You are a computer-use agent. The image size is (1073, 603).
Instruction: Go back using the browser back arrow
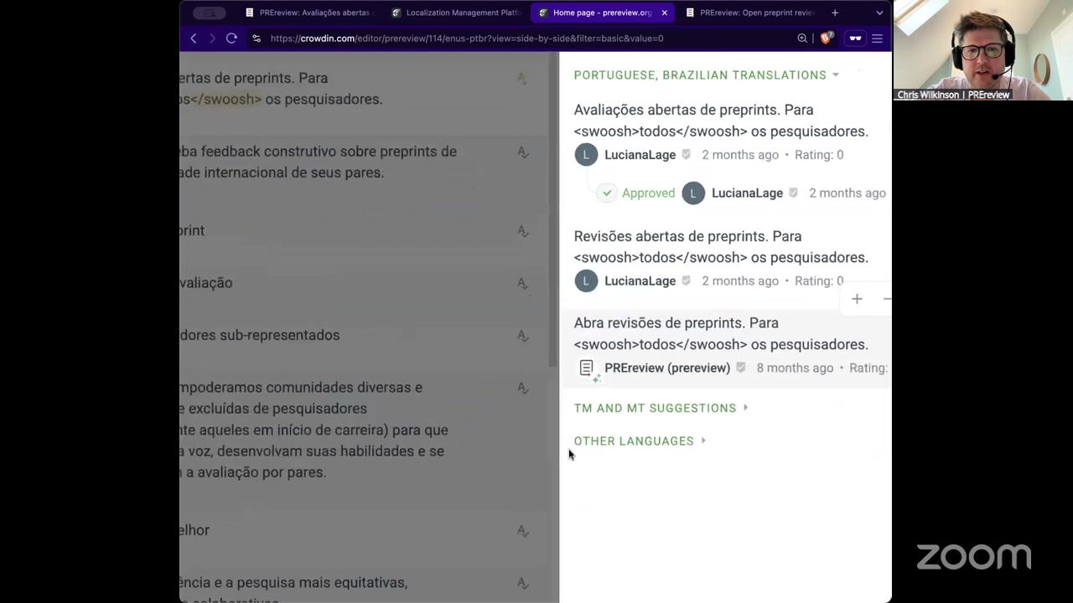[194, 39]
